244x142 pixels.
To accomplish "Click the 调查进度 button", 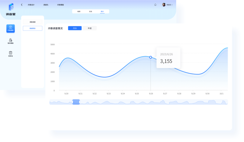I will 33,22.
